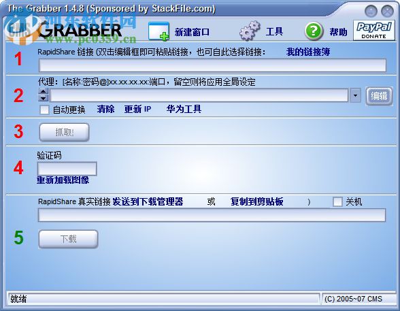
Task: Click the 清除 link
Action: (x=105, y=109)
